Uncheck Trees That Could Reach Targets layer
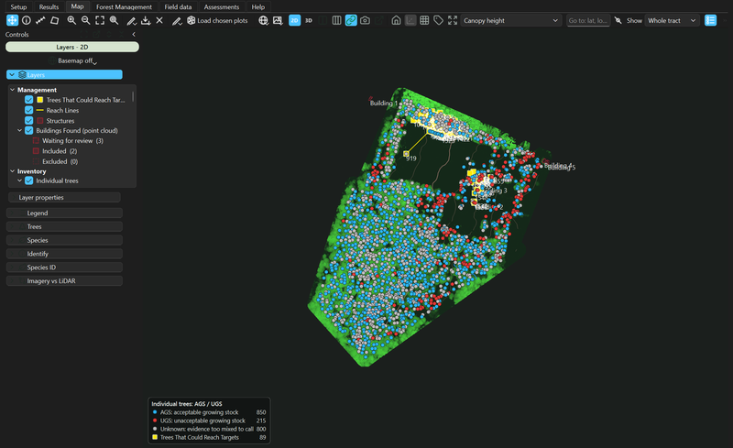 pyautogui.click(x=29, y=100)
